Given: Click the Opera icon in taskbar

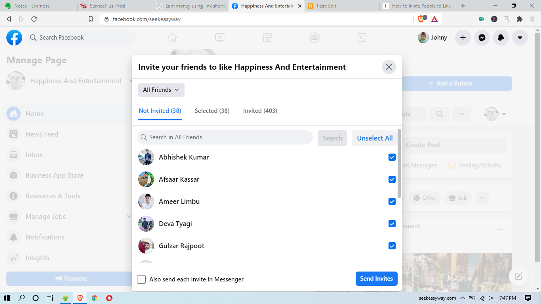Looking at the screenshot, I should coord(109,298).
